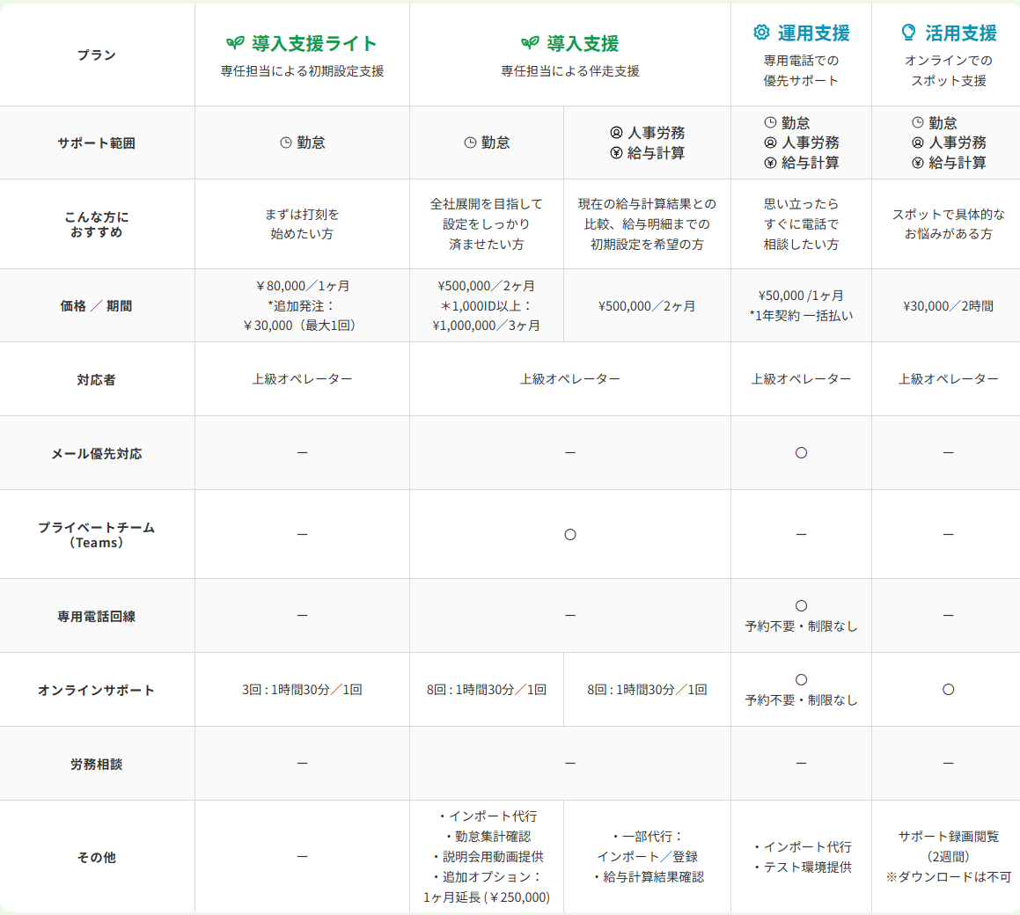Click the yen icon beside 給与計算 under 活用支援
Viewport: 1020px width, 915px height.
[918, 163]
